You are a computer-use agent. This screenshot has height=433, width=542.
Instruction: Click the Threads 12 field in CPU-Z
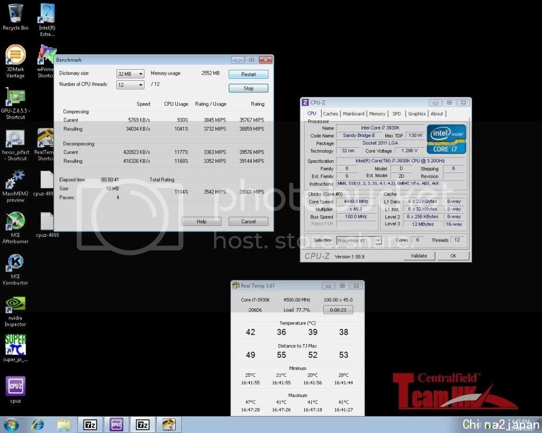(x=457, y=240)
